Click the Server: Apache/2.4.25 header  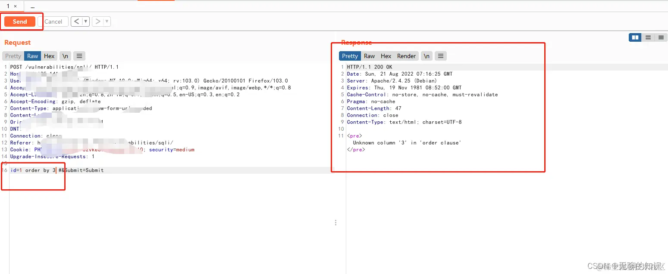coord(392,81)
